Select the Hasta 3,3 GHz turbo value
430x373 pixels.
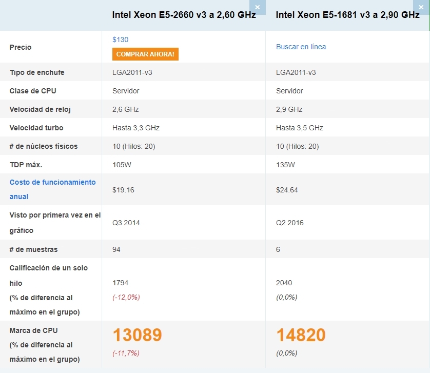[x=136, y=128]
